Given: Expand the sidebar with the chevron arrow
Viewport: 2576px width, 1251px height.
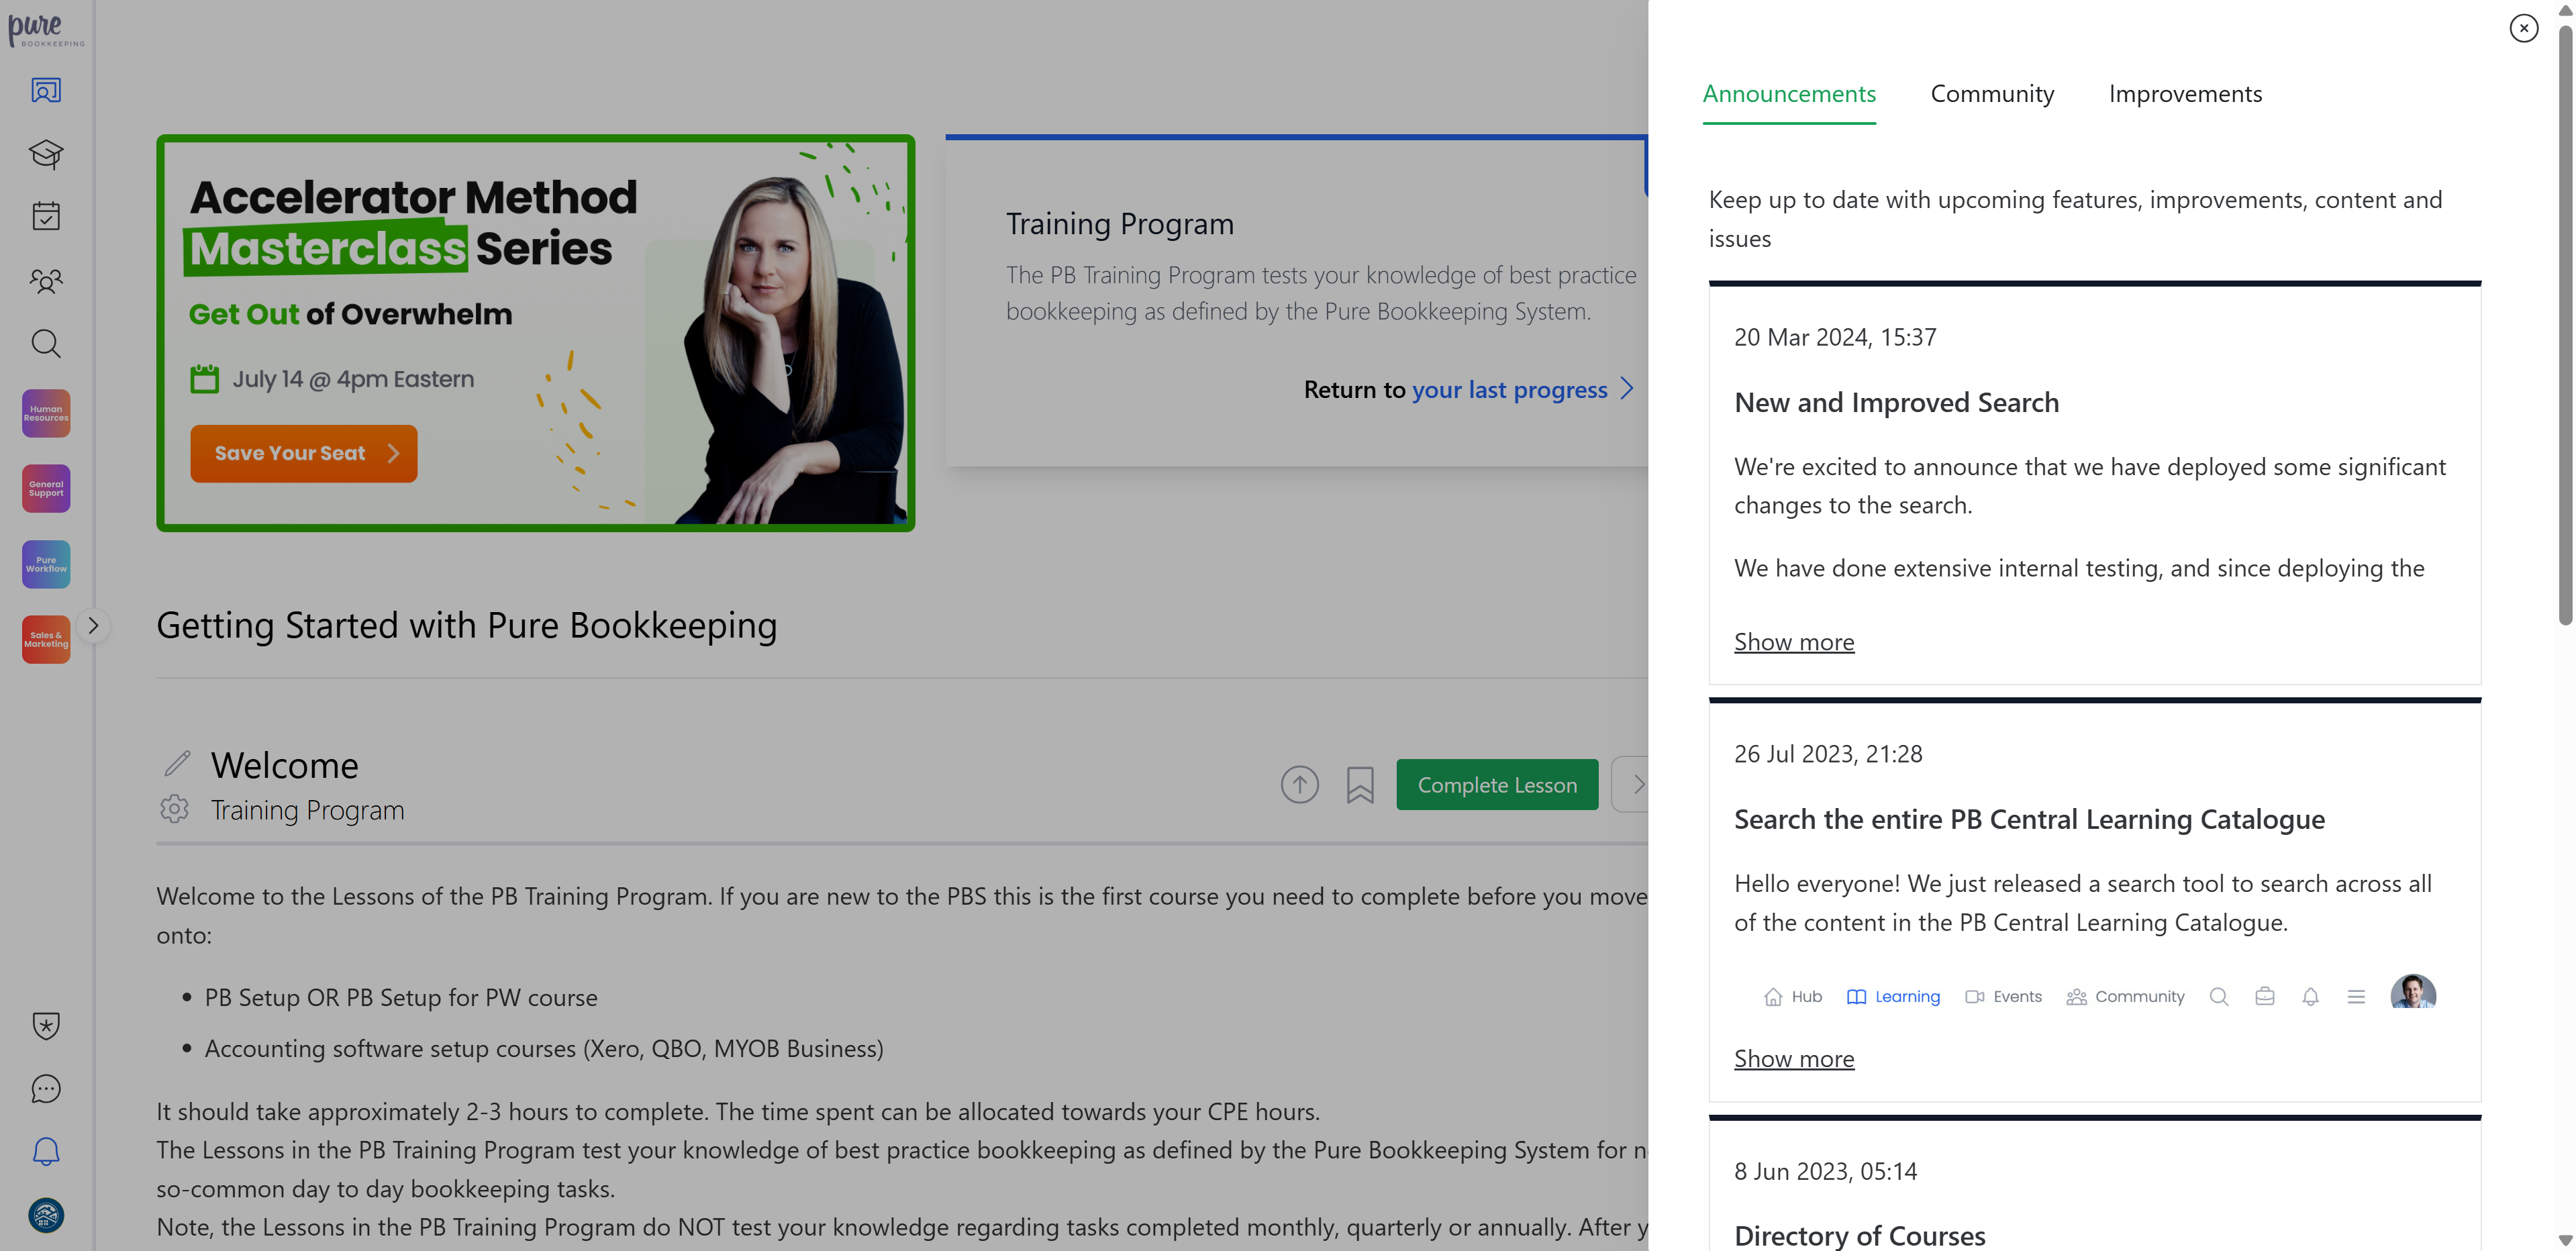Looking at the screenshot, I should click(93, 626).
